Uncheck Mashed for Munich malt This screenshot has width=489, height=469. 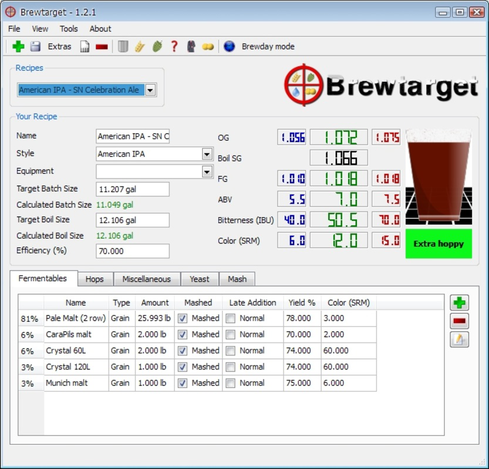183,383
